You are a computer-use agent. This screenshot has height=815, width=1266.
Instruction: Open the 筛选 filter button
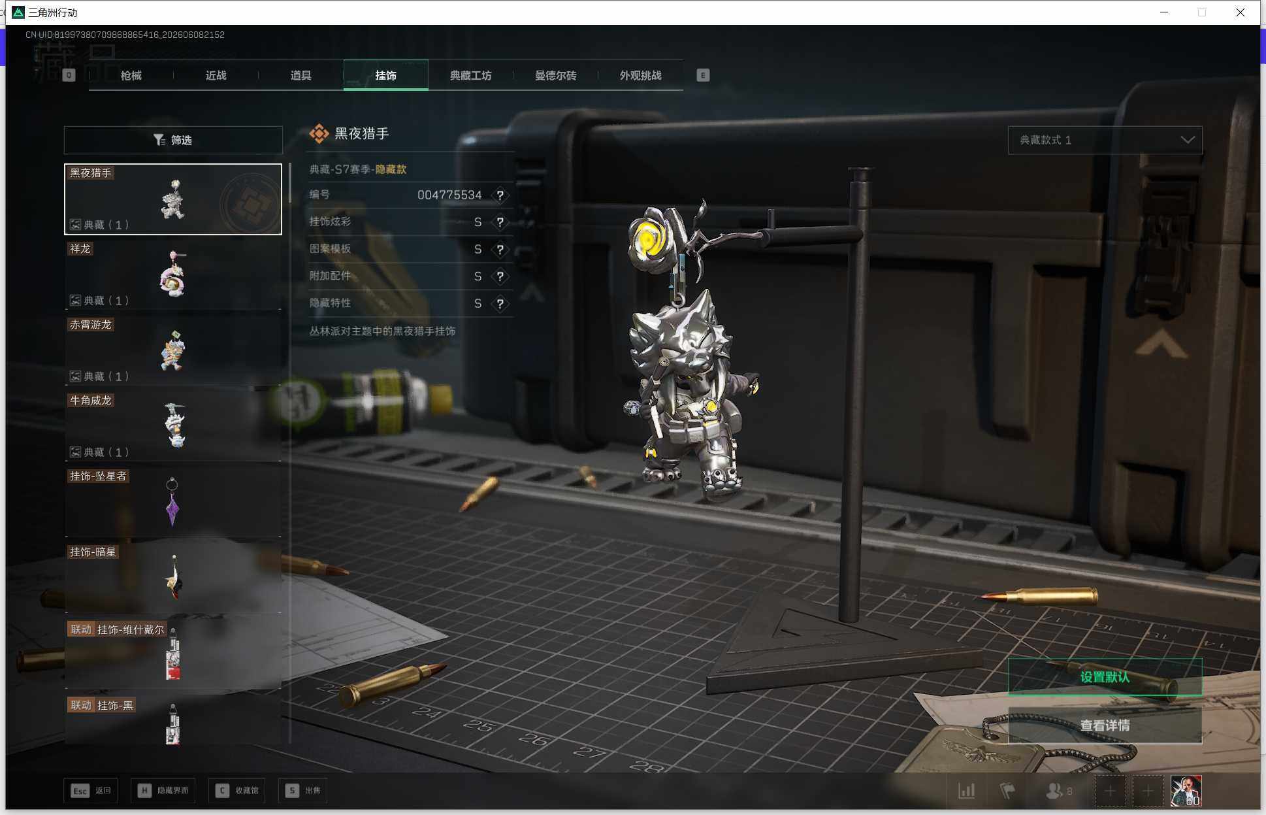pyautogui.click(x=173, y=140)
